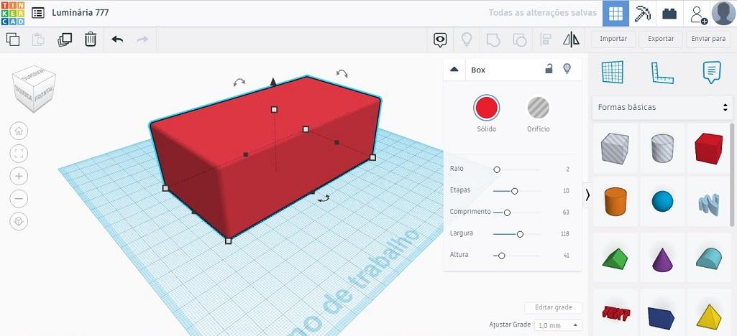Click the Group shapes icon
Screen dimensions: 737x336
pos(493,39)
